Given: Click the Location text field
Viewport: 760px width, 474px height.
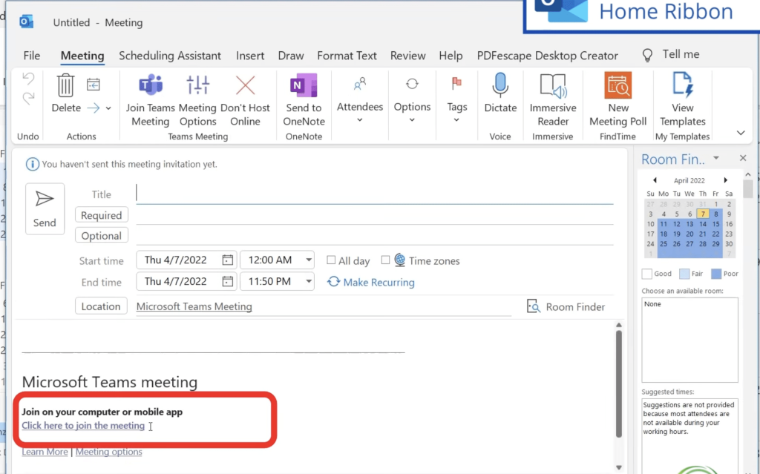Looking at the screenshot, I should pos(324,306).
